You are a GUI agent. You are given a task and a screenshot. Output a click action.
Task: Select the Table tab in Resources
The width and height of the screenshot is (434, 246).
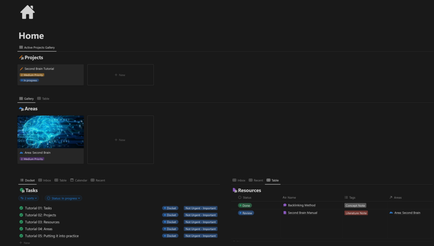pos(272,180)
